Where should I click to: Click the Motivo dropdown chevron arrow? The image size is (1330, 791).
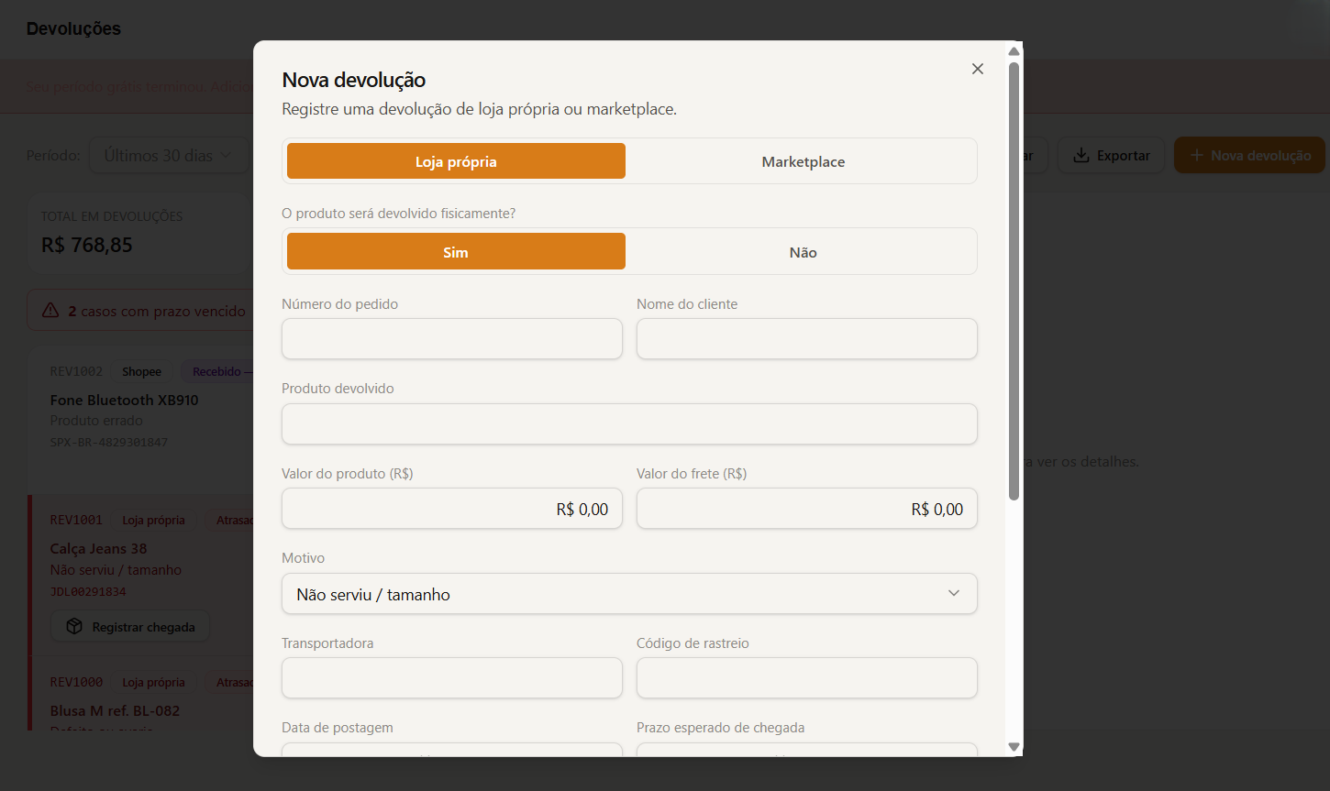tap(954, 594)
